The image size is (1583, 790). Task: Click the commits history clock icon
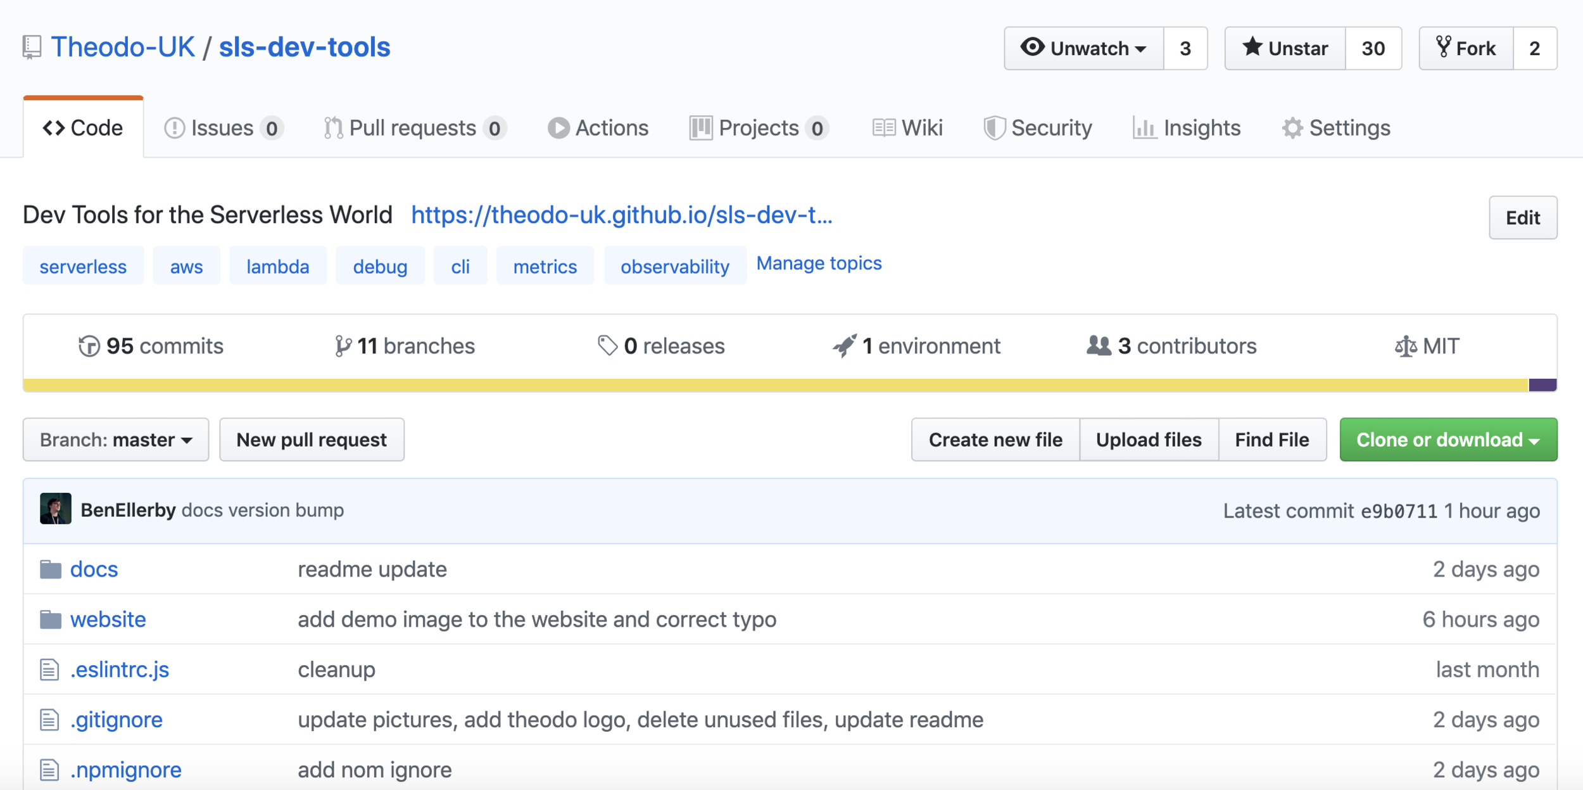(89, 347)
